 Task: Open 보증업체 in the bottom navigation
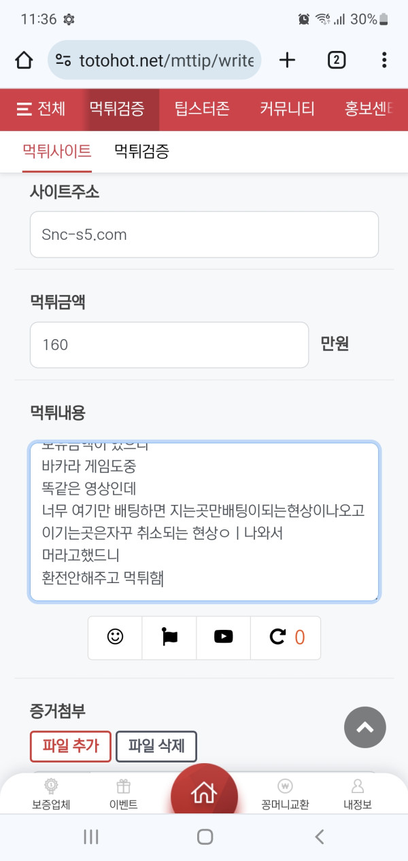[x=51, y=794]
